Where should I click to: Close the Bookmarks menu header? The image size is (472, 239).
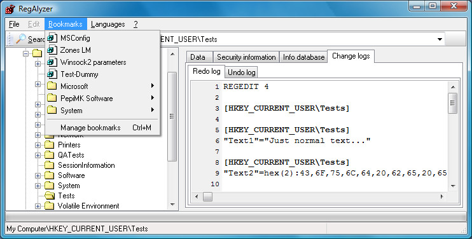tap(66, 24)
